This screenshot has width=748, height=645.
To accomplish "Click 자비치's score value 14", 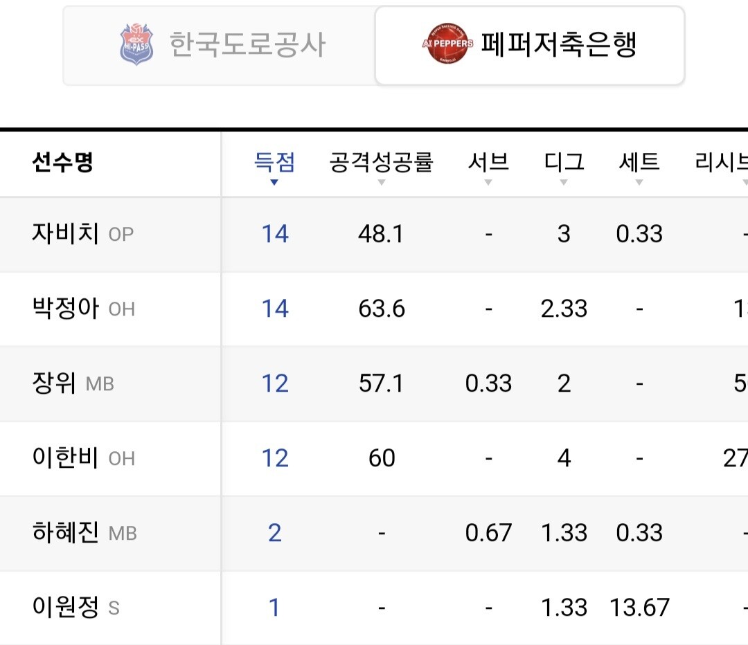I will pos(275,234).
